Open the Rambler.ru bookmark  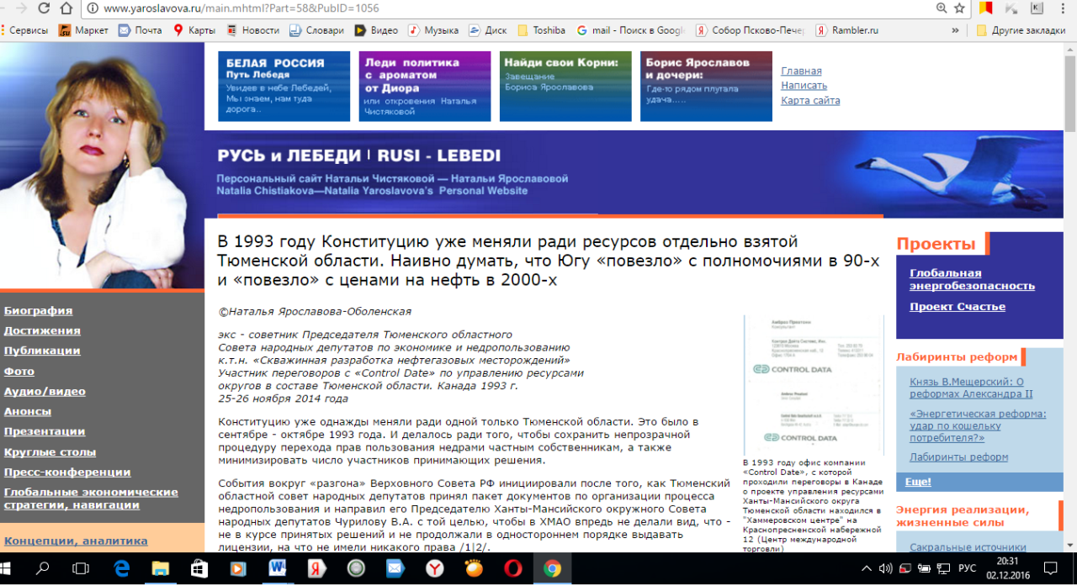coord(846,30)
